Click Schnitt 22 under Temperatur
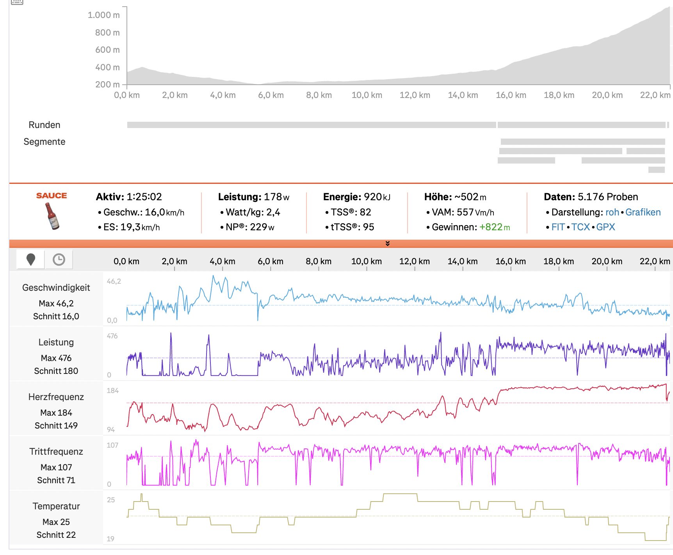 click(56, 535)
